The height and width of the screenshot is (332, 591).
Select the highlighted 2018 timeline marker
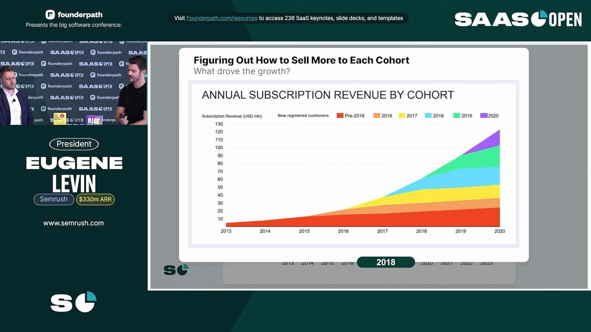tap(386, 262)
